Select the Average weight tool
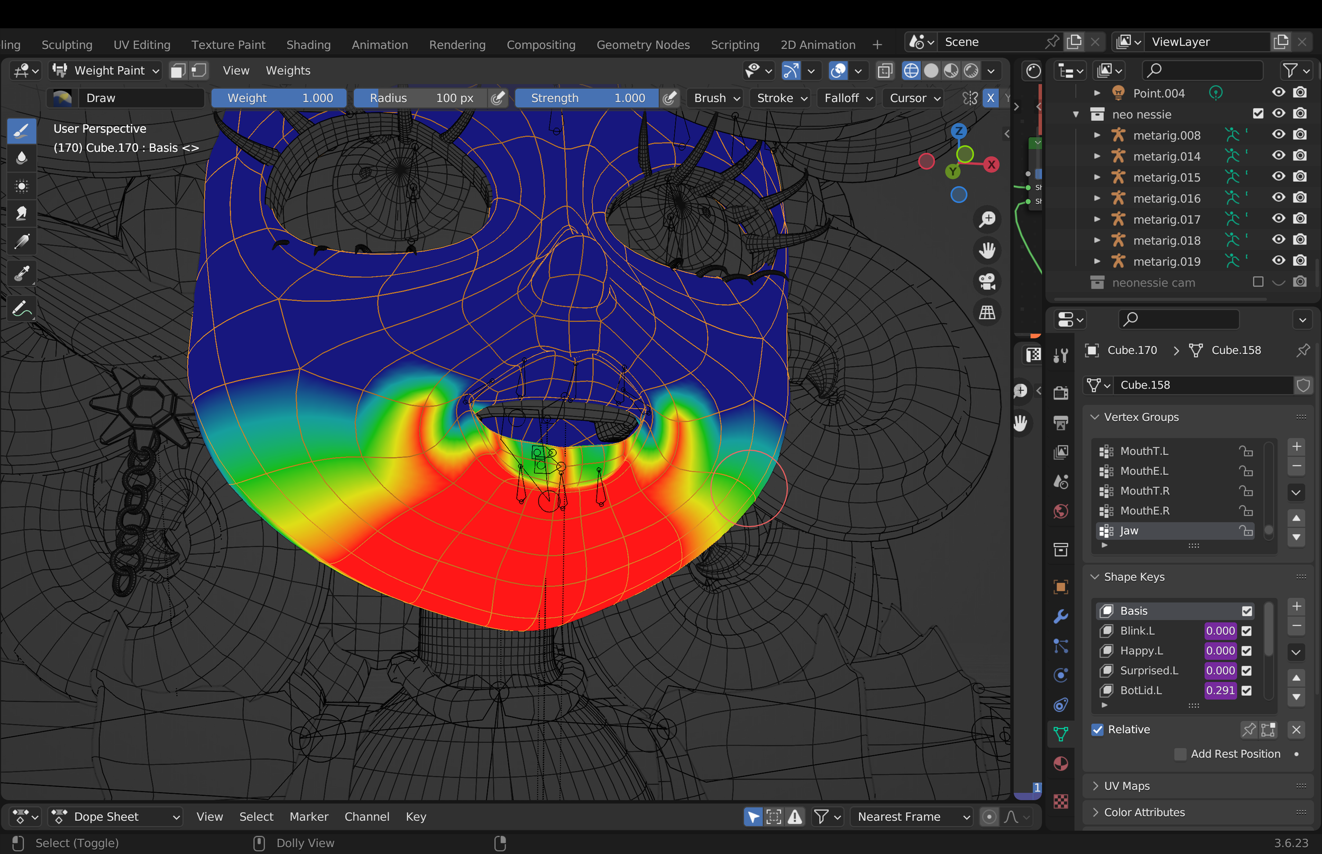The width and height of the screenshot is (1322, 854). [x=22, y=187]
